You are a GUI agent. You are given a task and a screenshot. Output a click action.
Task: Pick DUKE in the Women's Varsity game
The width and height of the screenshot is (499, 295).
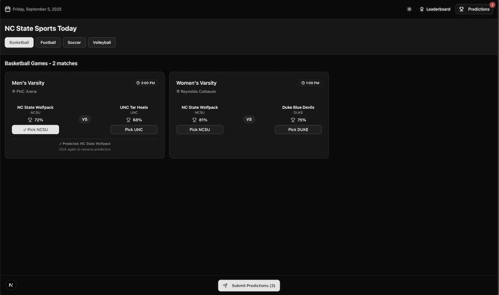pos(298,130)
